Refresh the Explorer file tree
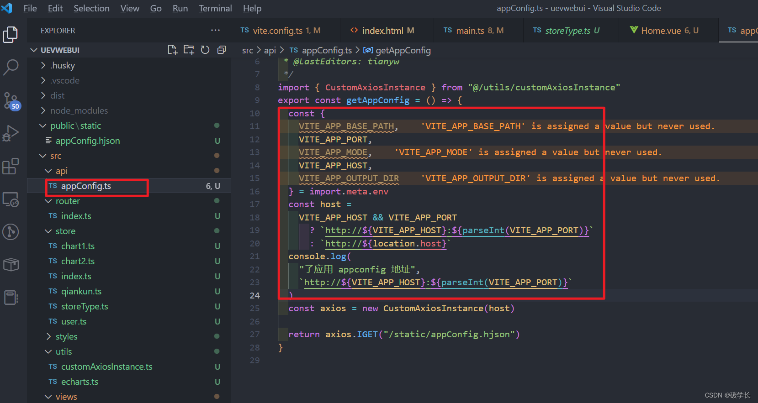 coord(205,50)
